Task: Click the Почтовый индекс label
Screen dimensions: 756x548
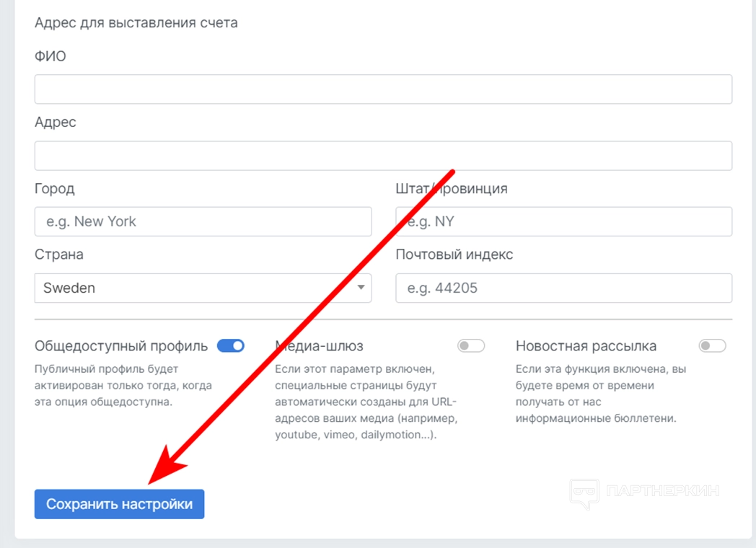Action: 454,255
